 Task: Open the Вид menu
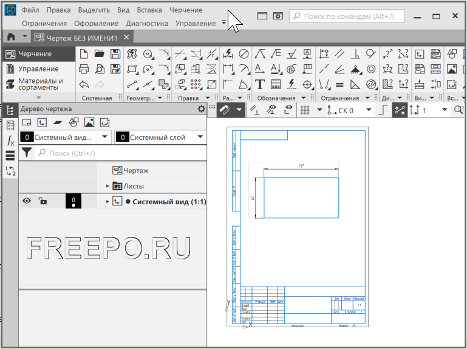[x=123, y=10]
